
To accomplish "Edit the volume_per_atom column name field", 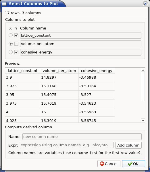I will click(81, 44).
